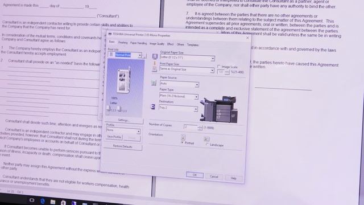This screenshot has width=364, height=205.
Task: Click the Number of Copies input field
Action: pyautogui.click(x=191, y=127)
